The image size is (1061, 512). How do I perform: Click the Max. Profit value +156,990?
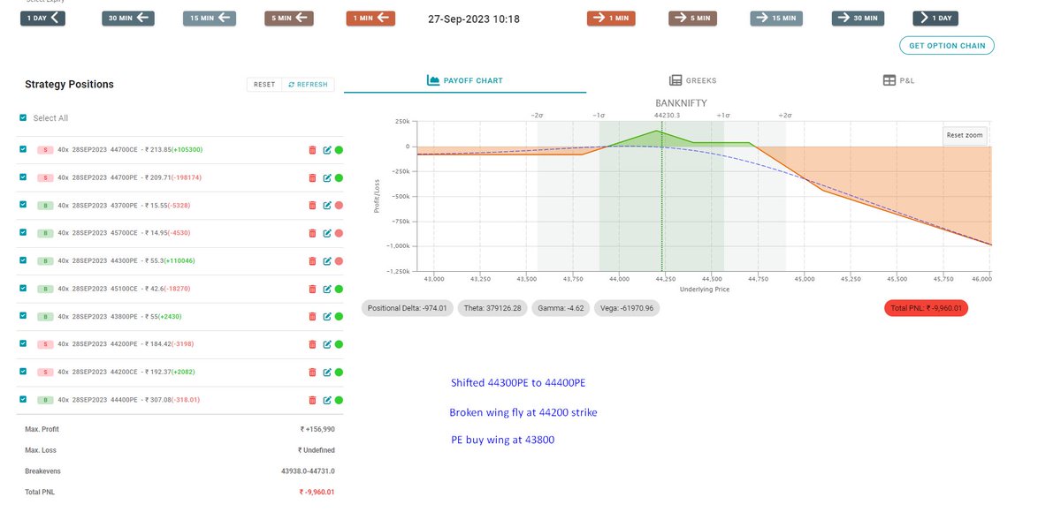(x=317, y=429)
